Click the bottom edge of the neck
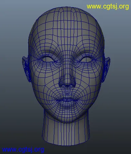The width and height of the screenshot is (131, 154). click(66, 144)
